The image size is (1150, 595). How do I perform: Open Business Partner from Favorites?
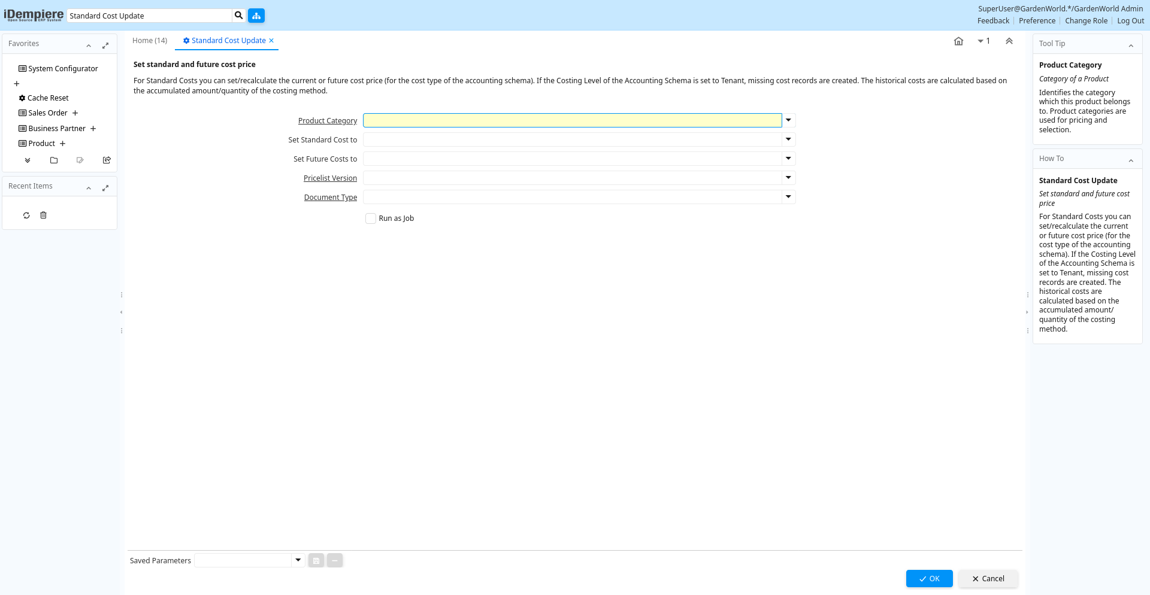57,129
